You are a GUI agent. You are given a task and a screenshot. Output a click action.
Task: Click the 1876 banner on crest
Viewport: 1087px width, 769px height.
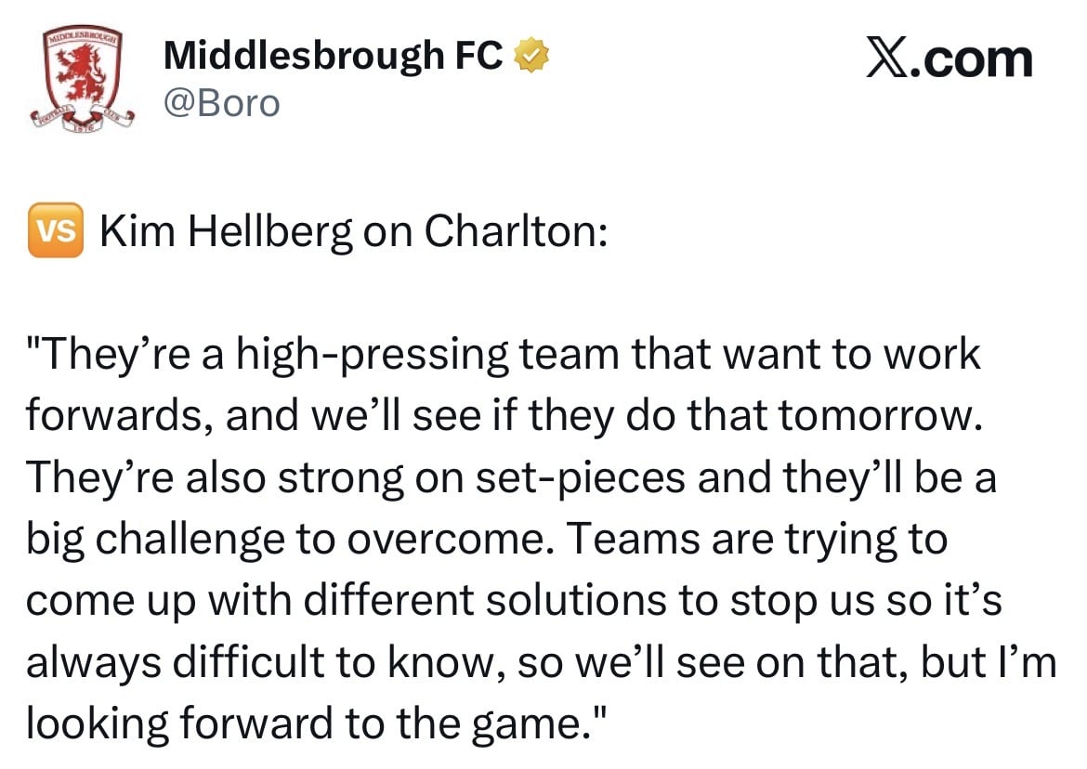click(86, 124)
